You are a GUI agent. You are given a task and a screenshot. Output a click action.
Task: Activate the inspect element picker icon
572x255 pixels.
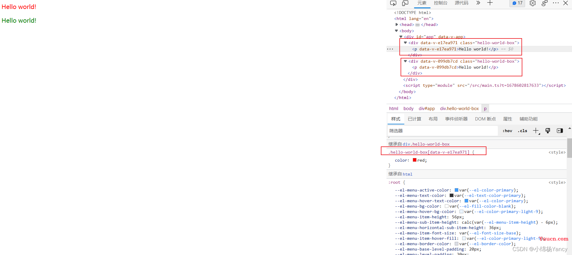pos(393,3)
